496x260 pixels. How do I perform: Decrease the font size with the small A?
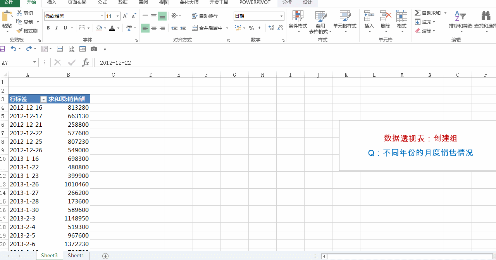(134, 16)
